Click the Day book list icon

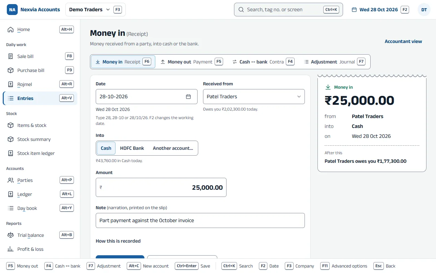tap(11, 208)
